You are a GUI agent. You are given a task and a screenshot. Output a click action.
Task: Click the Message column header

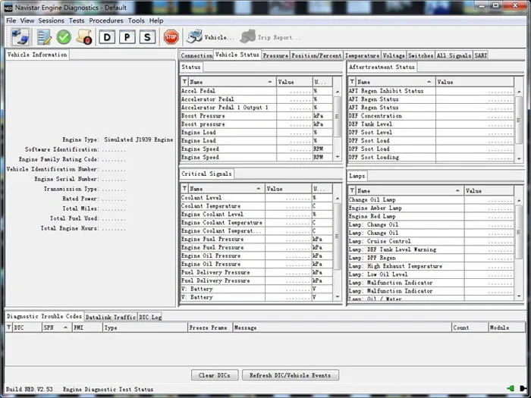342,327
